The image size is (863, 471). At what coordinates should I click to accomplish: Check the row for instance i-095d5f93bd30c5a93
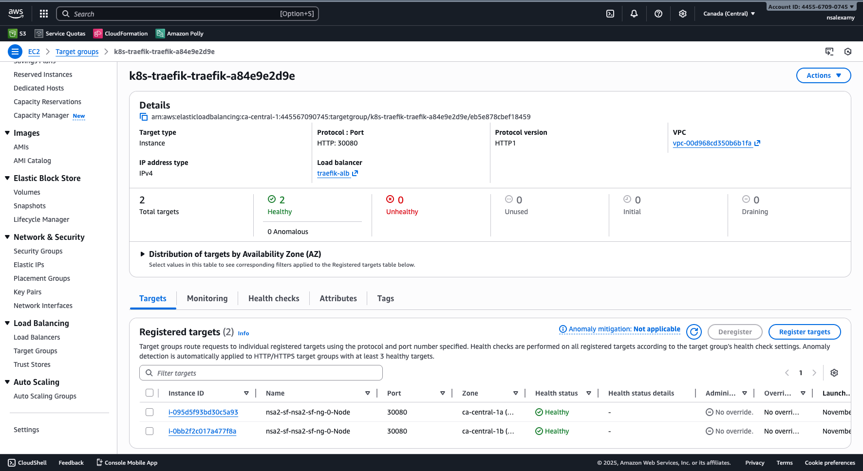click(x=150, y=412)
